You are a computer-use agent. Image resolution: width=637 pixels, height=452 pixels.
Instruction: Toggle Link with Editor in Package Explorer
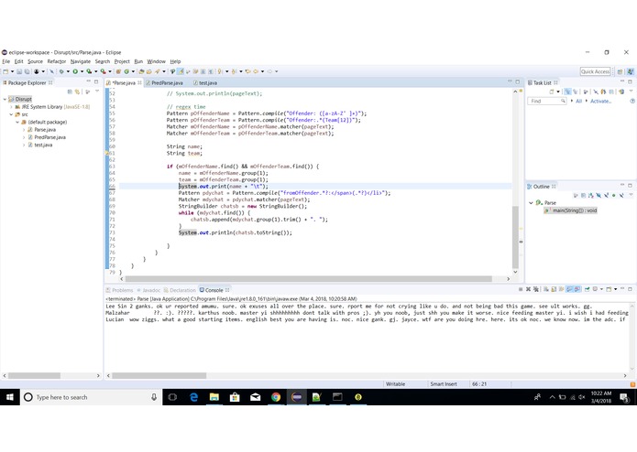coord(78,91)
